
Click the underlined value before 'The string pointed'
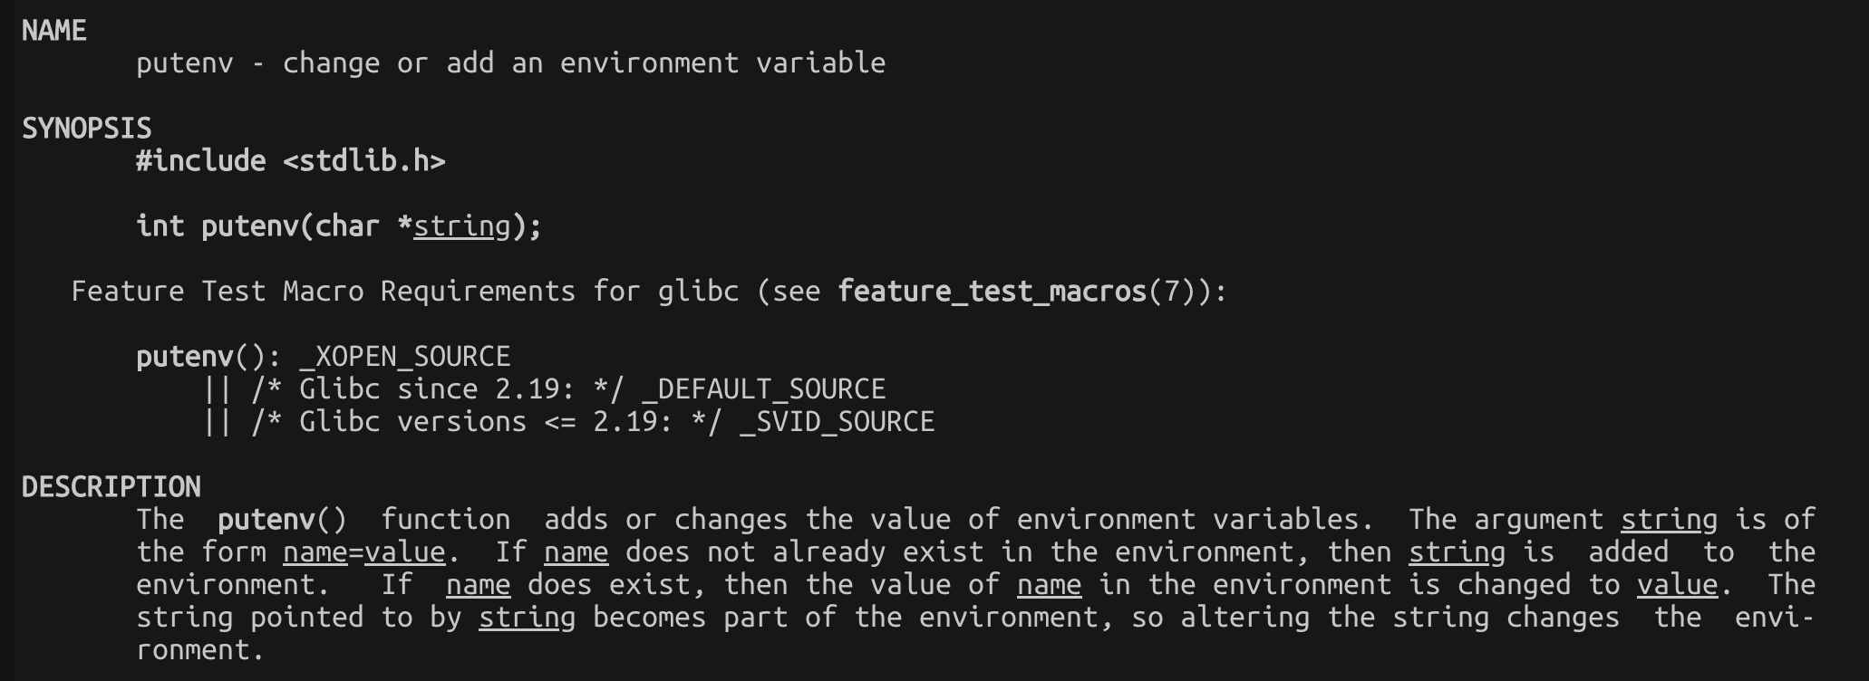point(1678,585)
